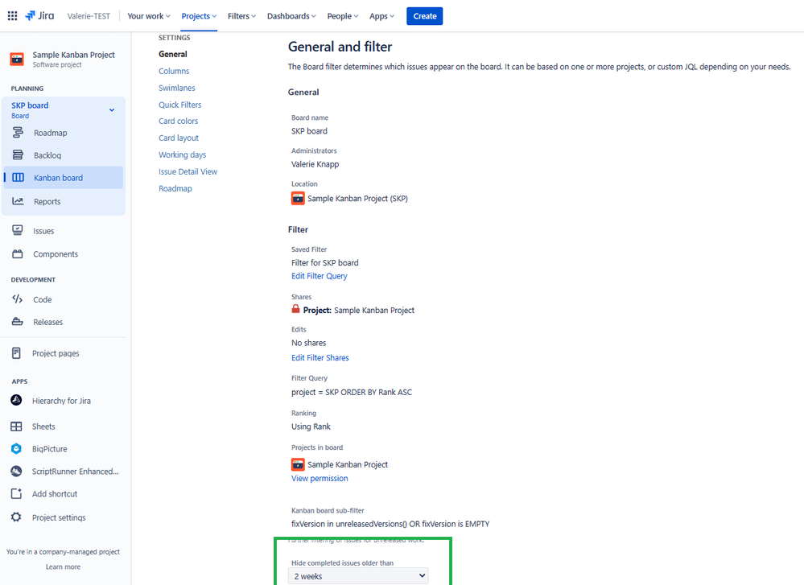Viewport: 804px width, 585px height.
Task: Click project icon under Projects in board
Action: [x=298, y=464]
